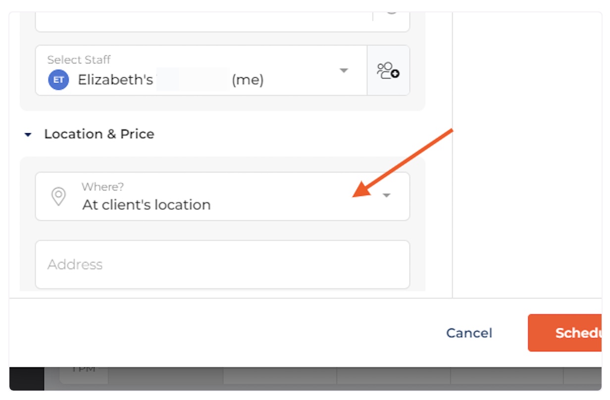Click the 1 PM time label in background calendar
610x400 pixels.
click(x=84, y=369)
